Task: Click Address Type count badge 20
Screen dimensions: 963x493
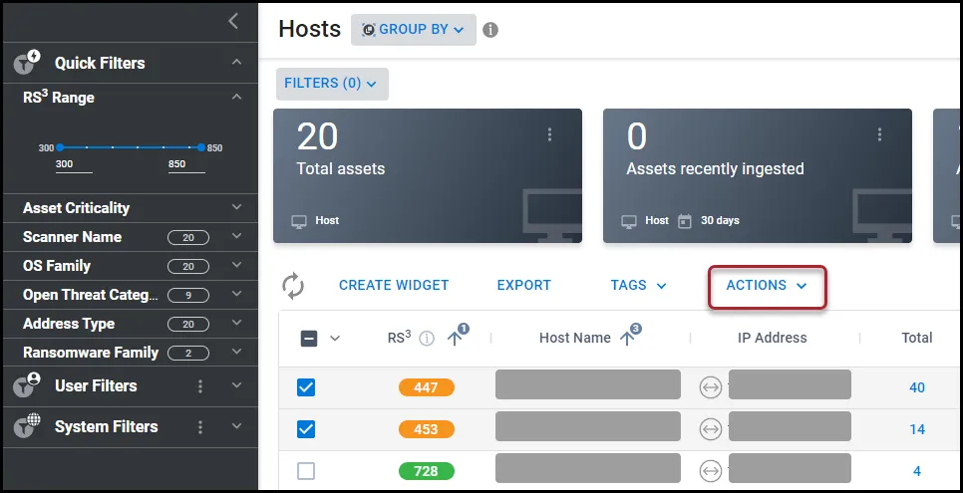Action: click(x=188, y=324)
